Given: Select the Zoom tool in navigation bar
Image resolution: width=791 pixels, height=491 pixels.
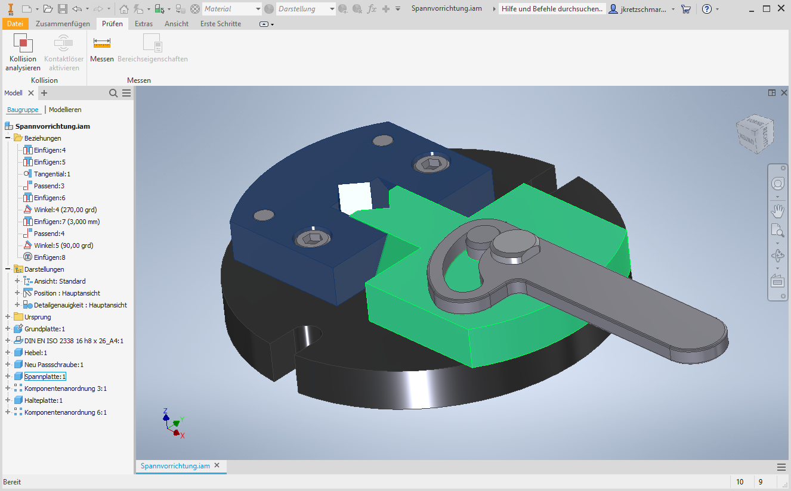Looking at the screenshot, I should click(x=777, y=231).
